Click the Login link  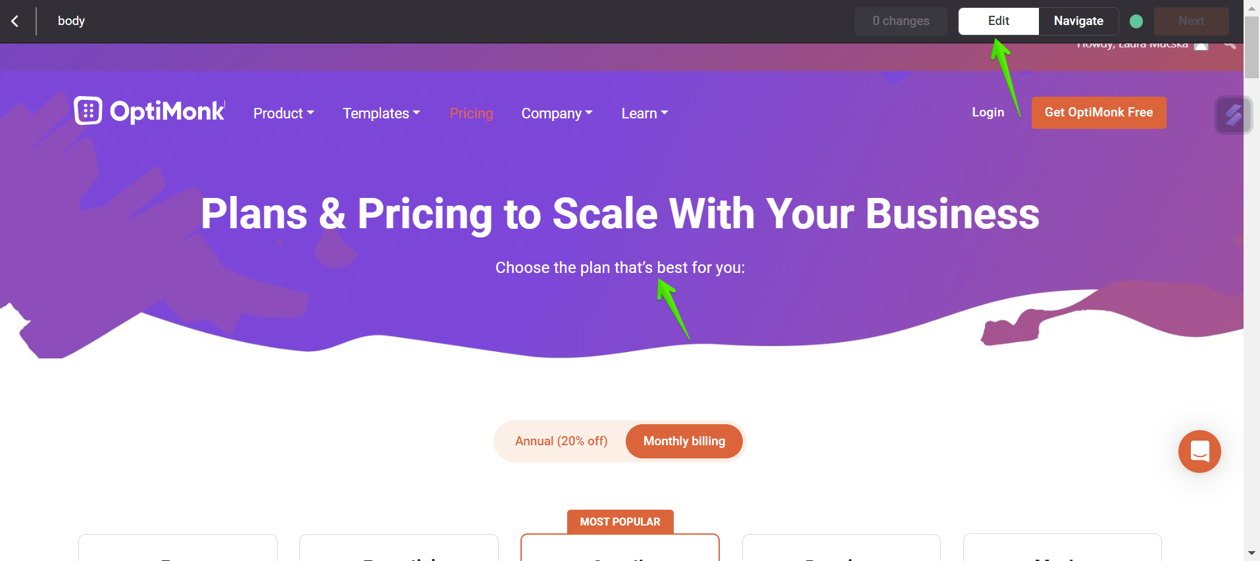(x=988, y=112)
